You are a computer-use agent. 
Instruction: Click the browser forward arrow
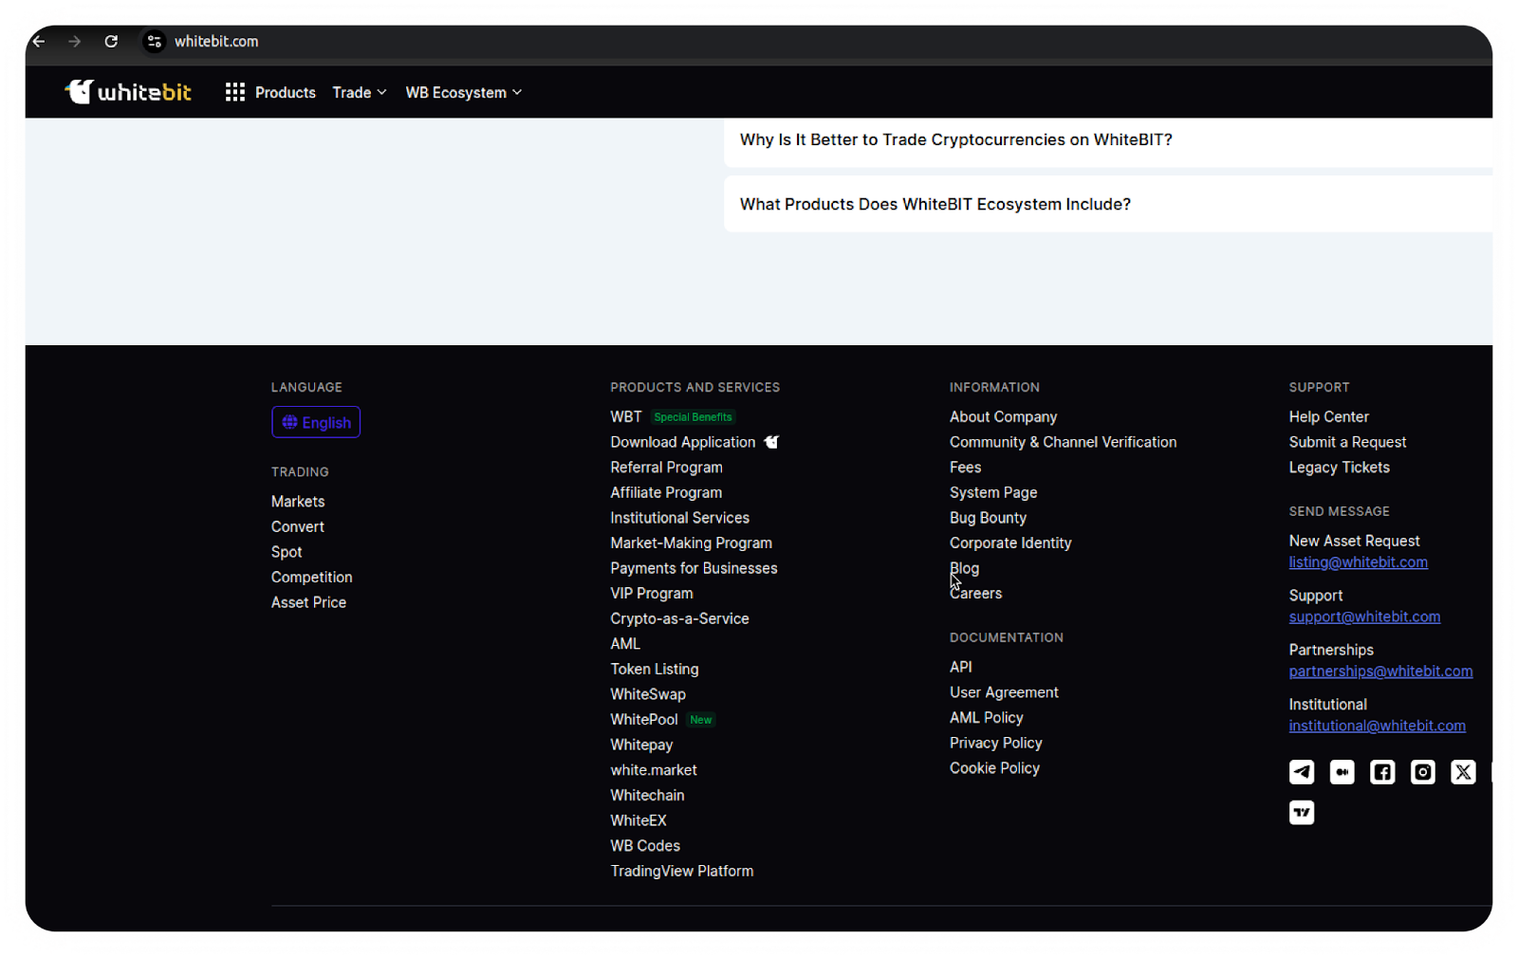click(75, 42)
